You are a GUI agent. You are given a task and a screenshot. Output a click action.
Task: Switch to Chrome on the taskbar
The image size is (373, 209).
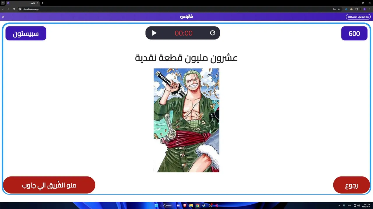198,206
